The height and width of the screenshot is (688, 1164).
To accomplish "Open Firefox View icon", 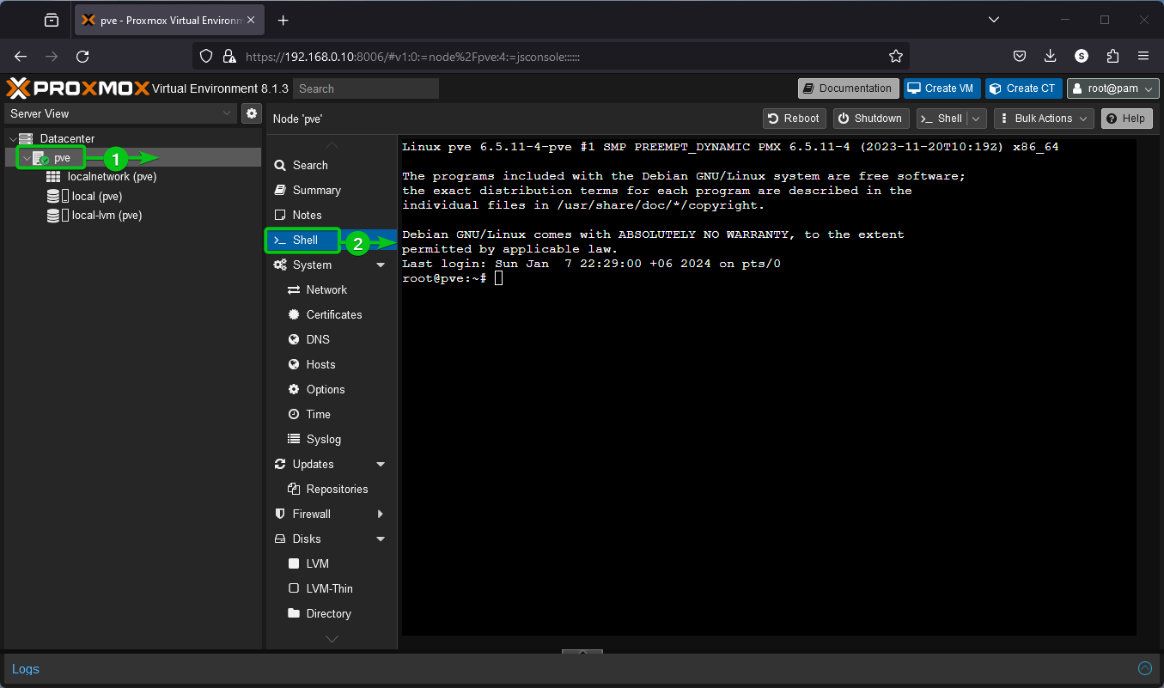I will [x=52, y=20].
